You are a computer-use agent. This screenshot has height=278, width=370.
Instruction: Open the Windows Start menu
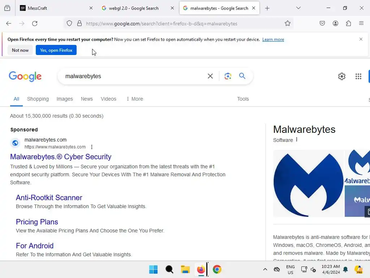pos(153,269)
